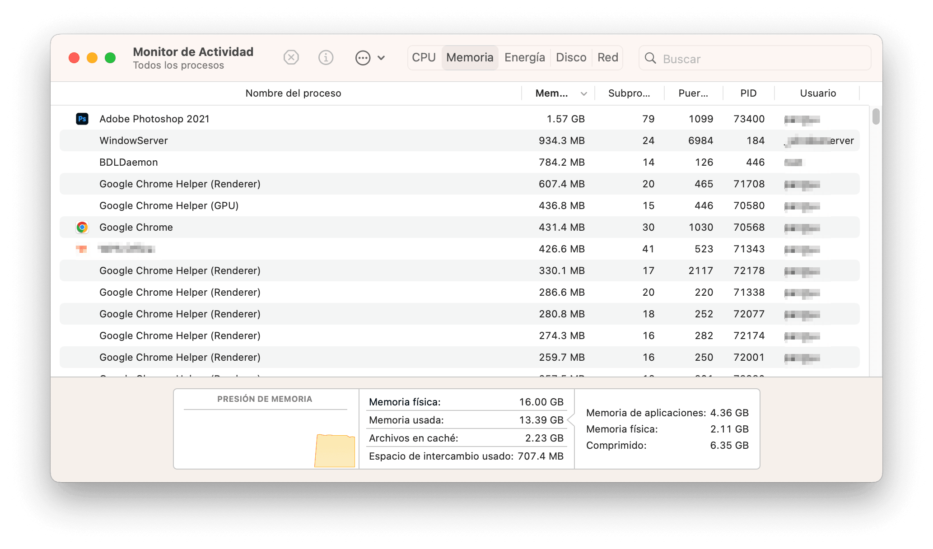The height and width of the screenshot is (549, 933).
Task: Click Memoria de aplicaciones 4.36 GB
Action: click(667, 413)
